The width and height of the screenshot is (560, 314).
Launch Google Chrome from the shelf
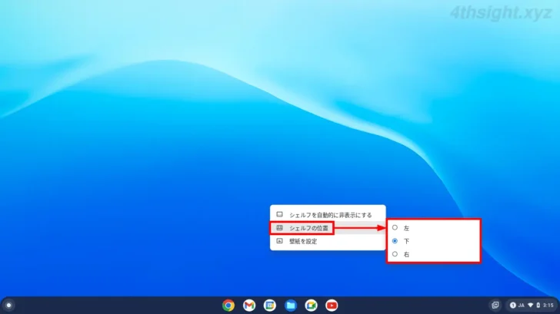point(228,306)
